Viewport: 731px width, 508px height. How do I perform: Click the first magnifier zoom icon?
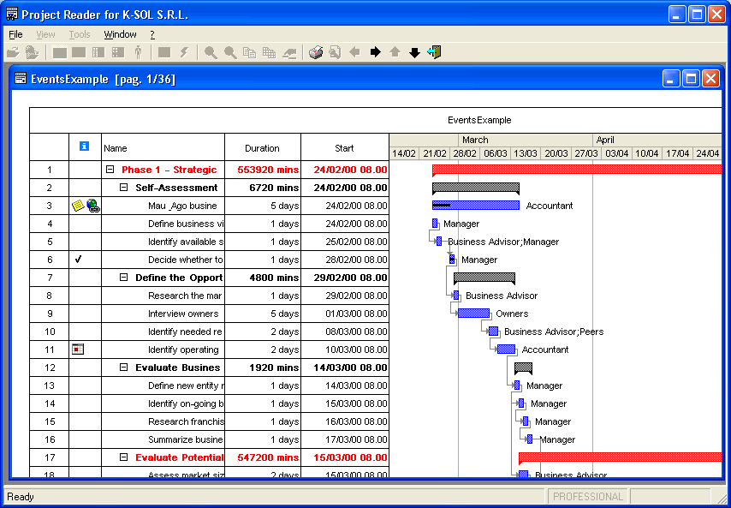coord(211,52)
